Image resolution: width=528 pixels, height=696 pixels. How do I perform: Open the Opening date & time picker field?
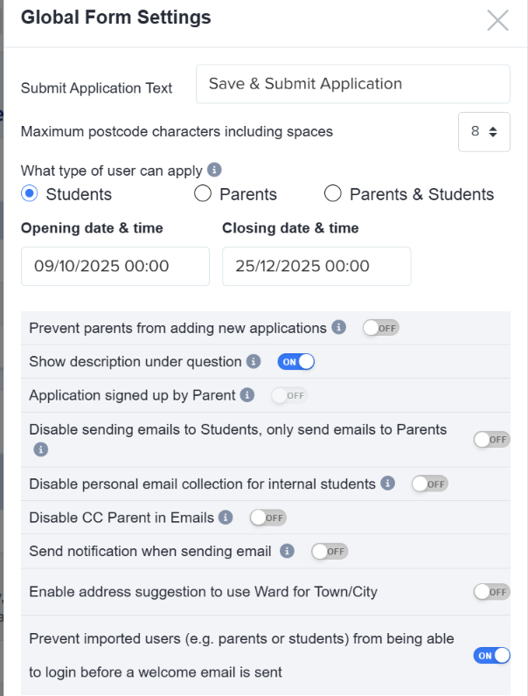click(115, 267)
